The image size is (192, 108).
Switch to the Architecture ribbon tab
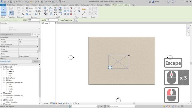[11, 5]
